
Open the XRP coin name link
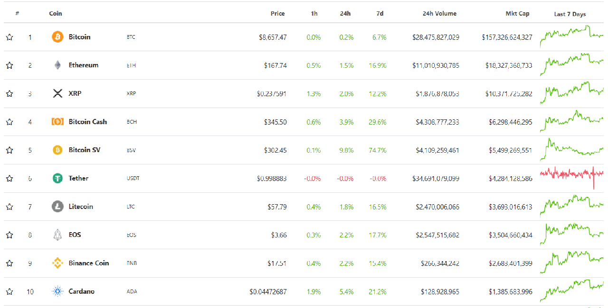75,93
